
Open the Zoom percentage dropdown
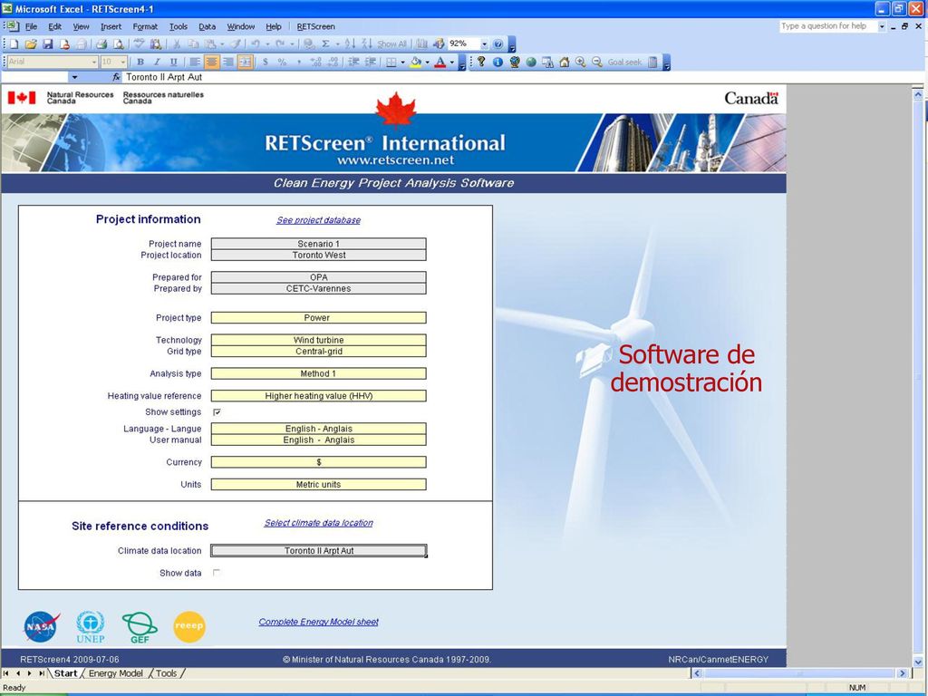pyautogui.click(x=484, y=43)
